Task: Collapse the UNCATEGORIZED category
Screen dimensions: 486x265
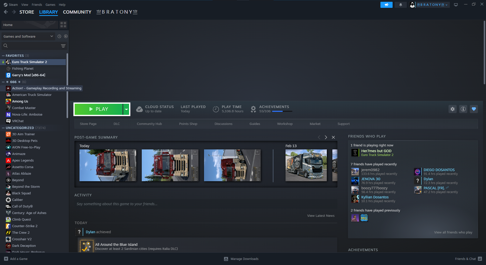Action: coord(3,128)
